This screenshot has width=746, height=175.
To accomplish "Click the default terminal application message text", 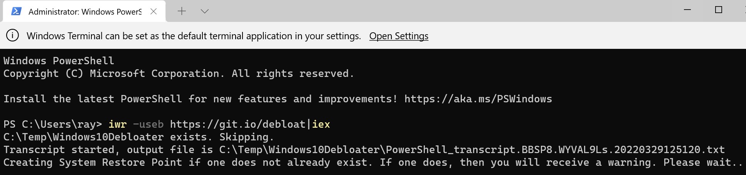I will (x=194, y=36).
